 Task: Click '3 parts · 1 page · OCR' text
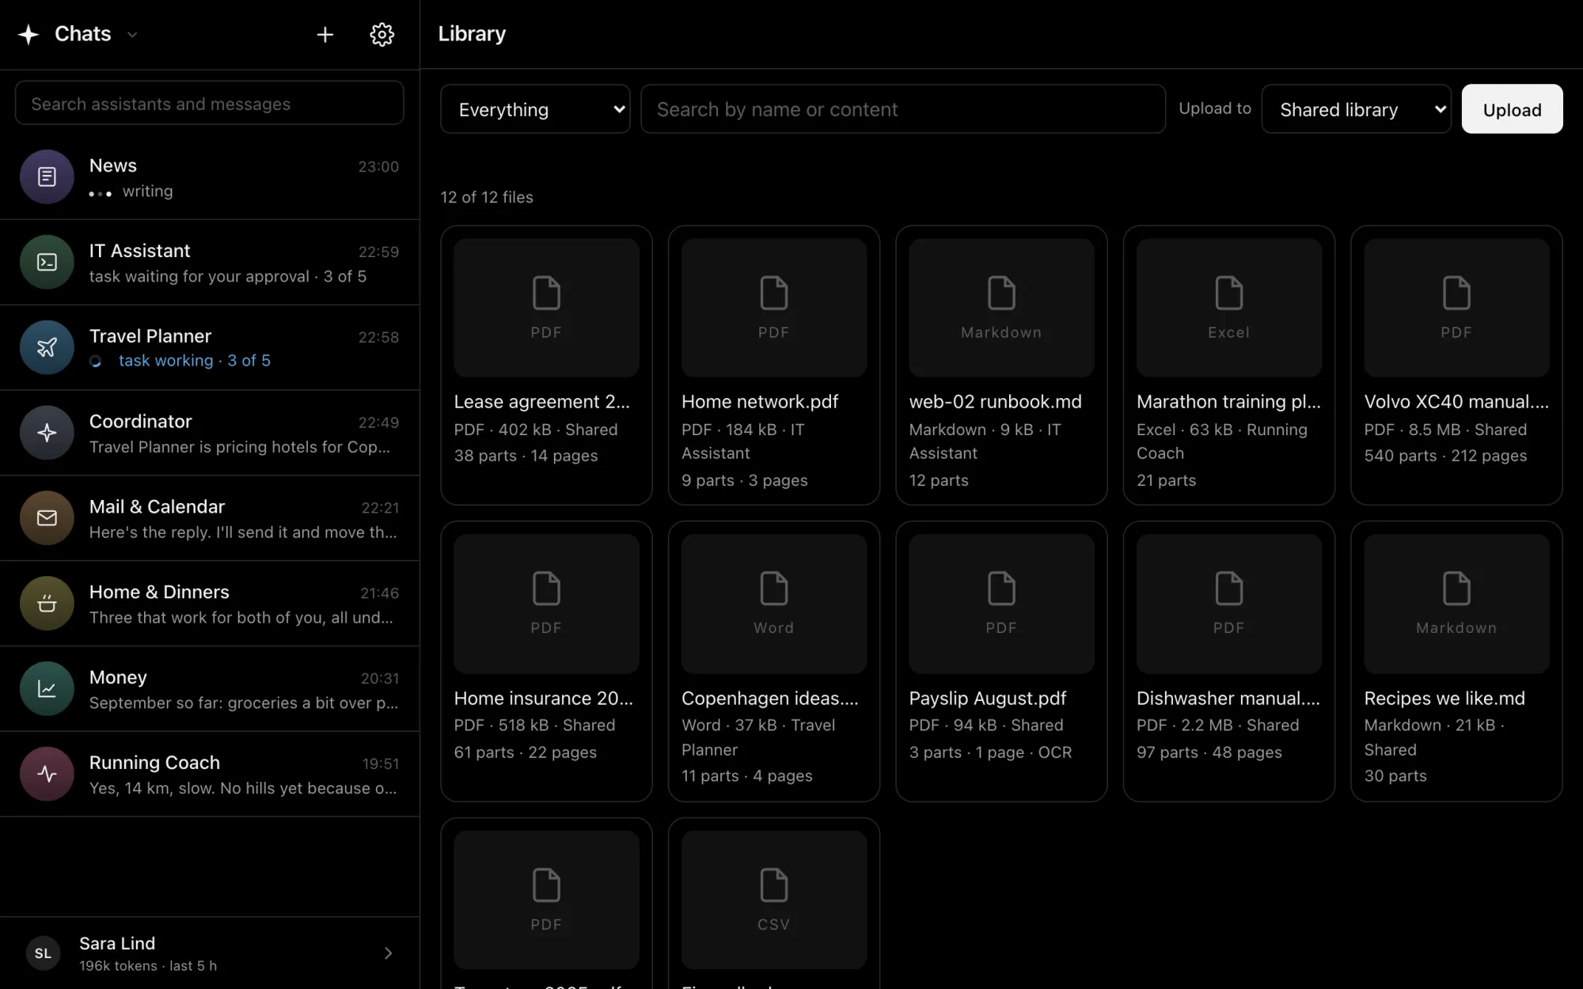click(x=990, y=752)
